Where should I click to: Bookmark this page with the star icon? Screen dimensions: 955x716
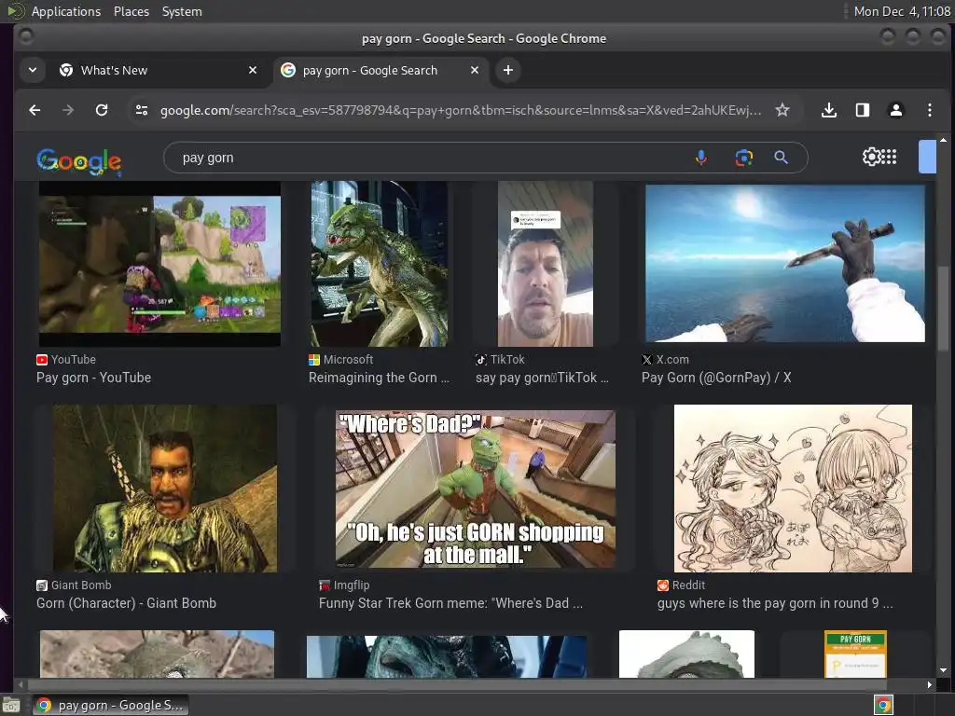coord(782,110)
